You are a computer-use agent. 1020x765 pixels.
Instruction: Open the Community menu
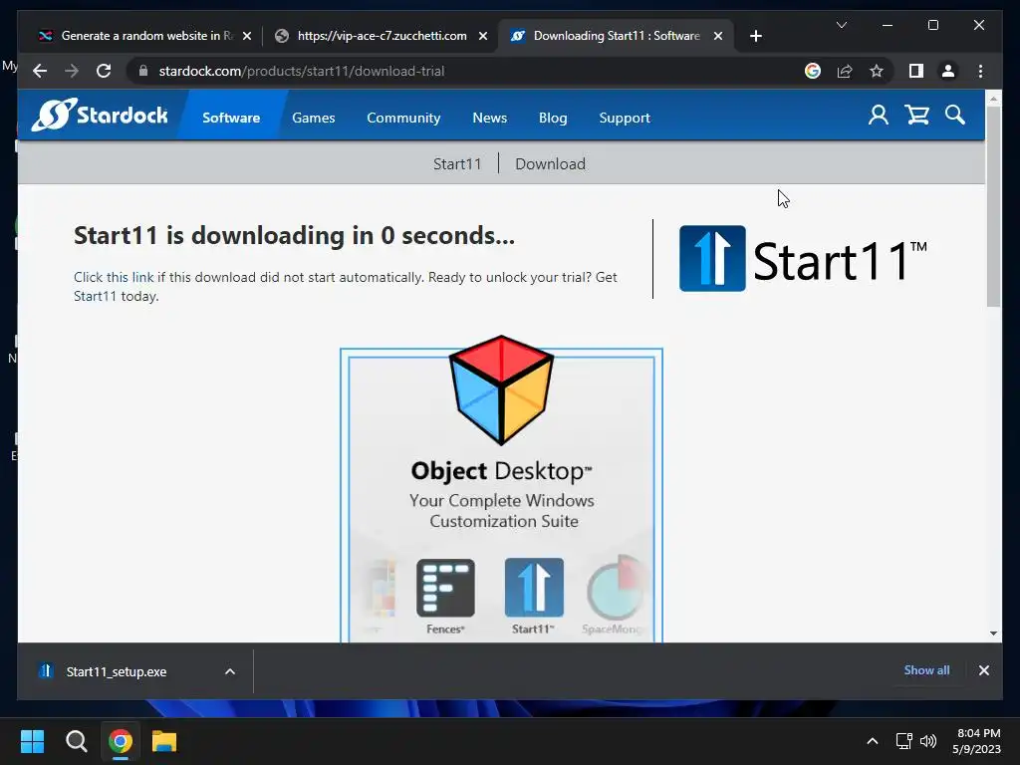click(x=403, y=118)
